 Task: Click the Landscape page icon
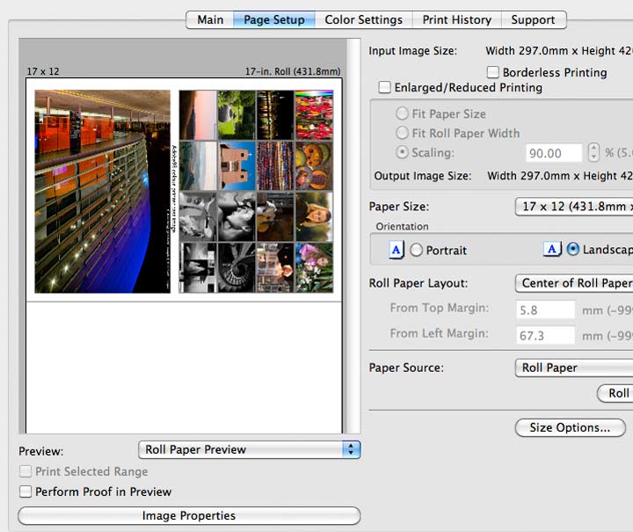coord(552,249)
